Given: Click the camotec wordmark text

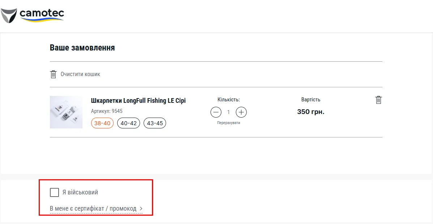Looking at the screenshot, I should [42, 13].
